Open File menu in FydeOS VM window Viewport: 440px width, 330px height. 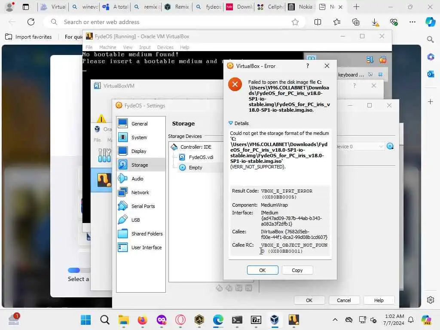pos(89,47)
